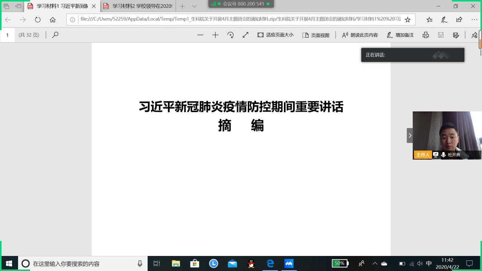The image size is (482, 271).
Task: Rotate the PDF page
Action: (x=230, y=35)
